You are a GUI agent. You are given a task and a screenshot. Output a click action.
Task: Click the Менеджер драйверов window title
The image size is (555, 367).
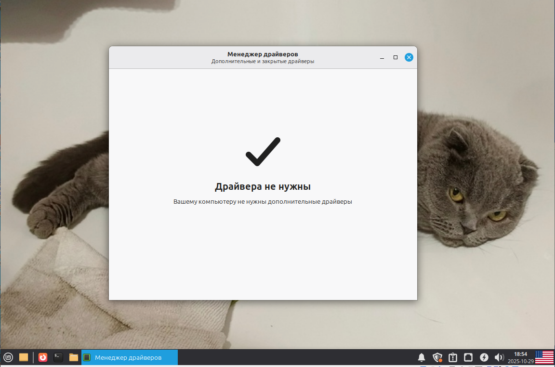pyautogui.click(x=263, y=54)
